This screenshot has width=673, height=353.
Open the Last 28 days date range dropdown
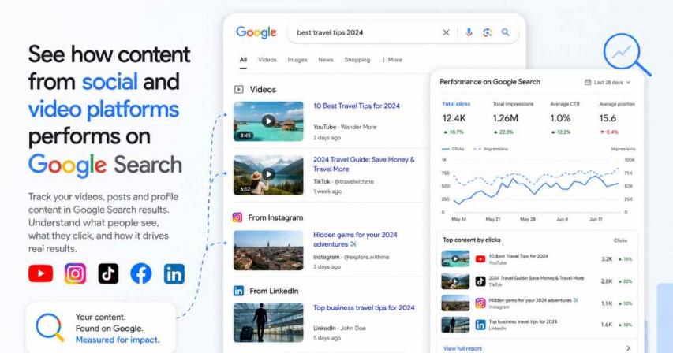click(608, 82)
